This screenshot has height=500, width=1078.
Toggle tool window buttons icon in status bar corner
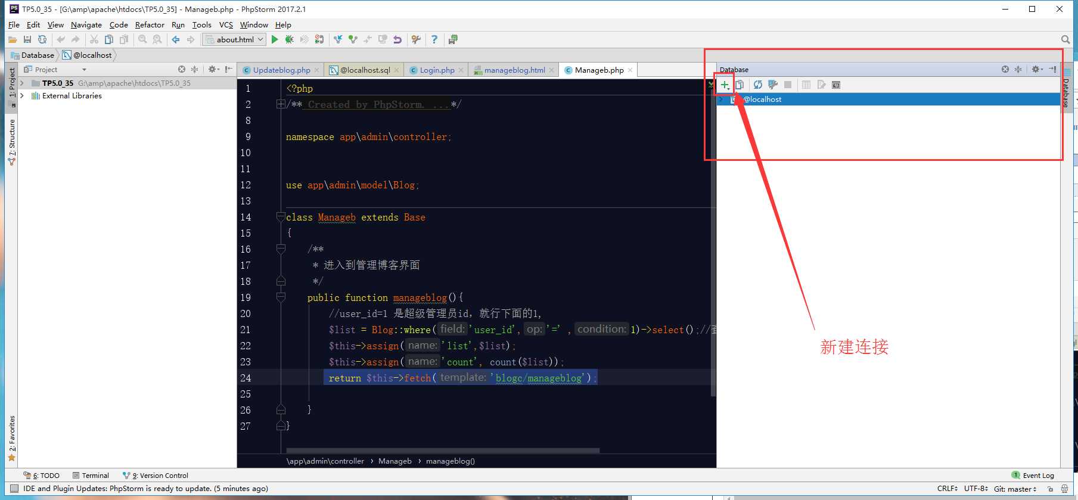click(14, 489)
